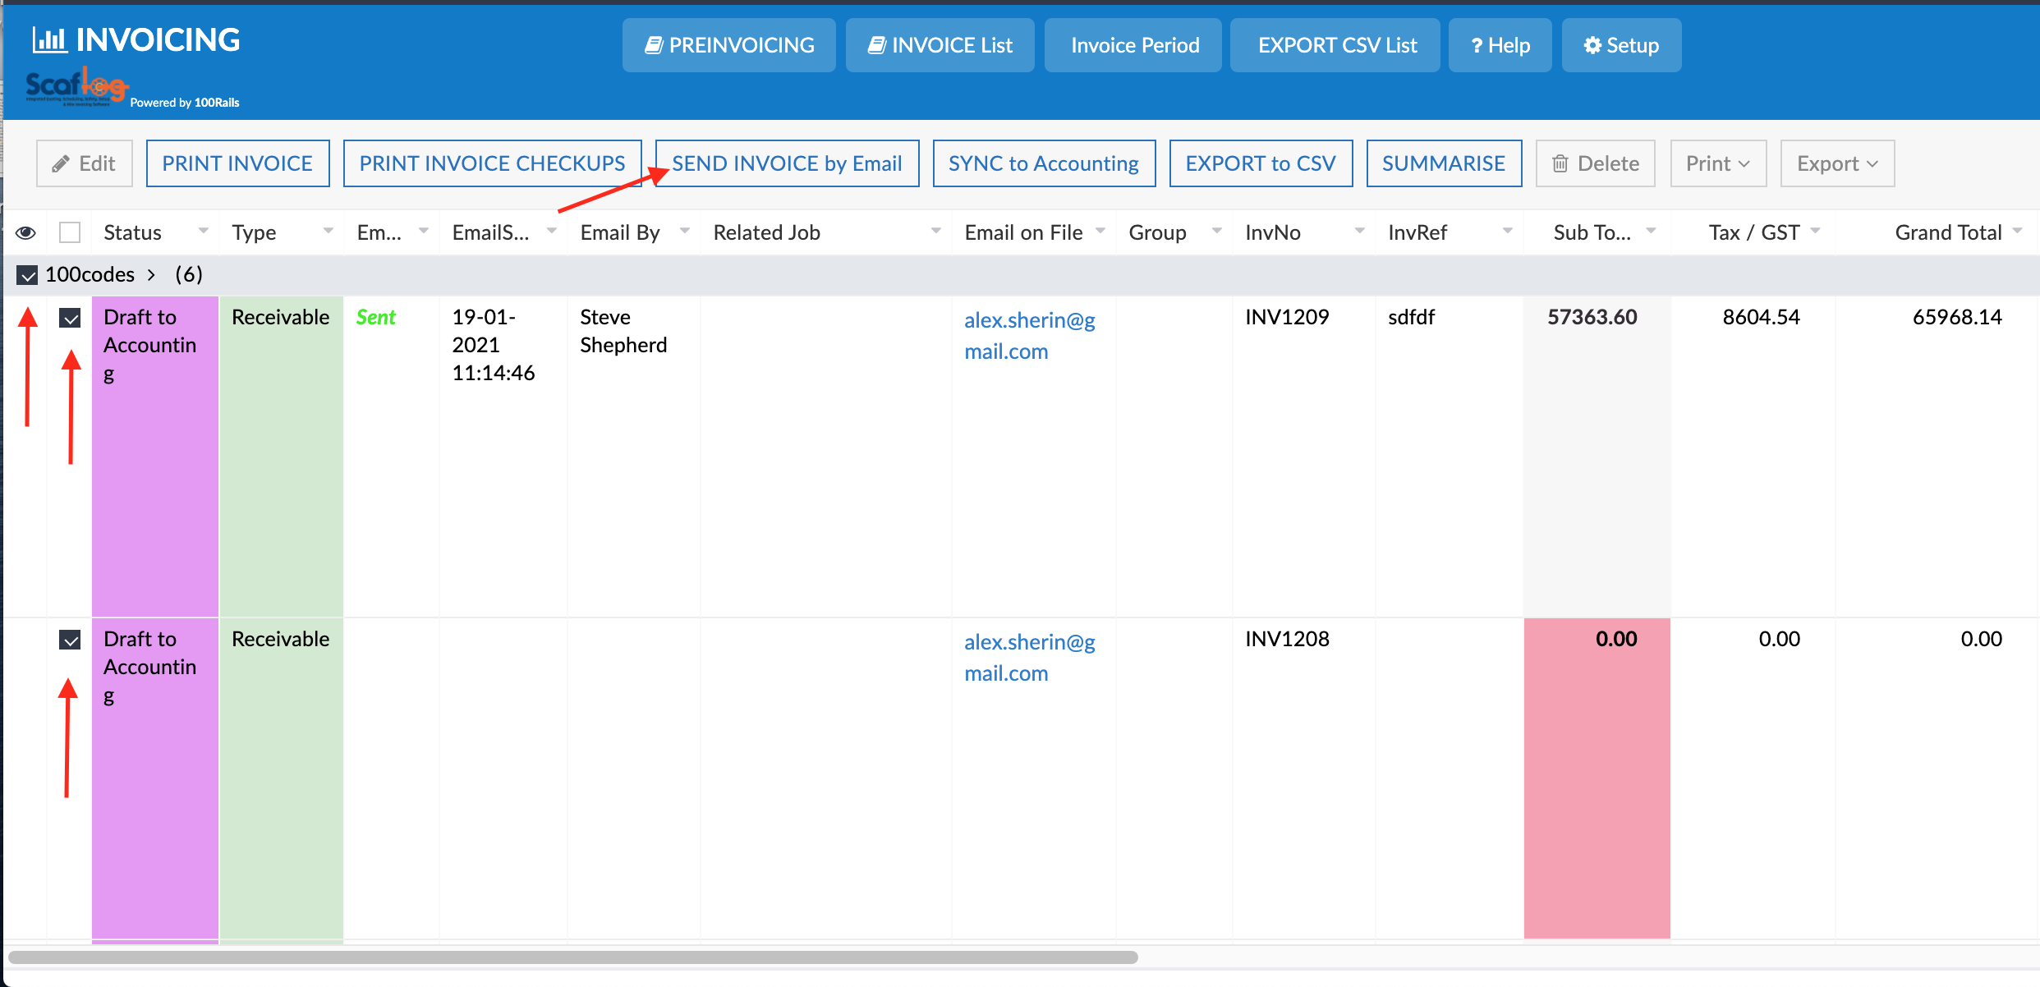
Task: Uncheck the INV1208 row checkbox
Action: coord(70,640)
